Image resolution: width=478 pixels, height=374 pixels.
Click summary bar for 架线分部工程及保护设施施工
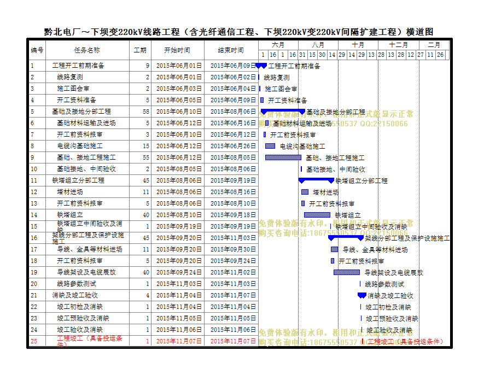click(x=346, y=238)
